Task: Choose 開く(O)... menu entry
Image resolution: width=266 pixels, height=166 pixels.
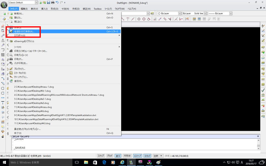Action: 65,18
